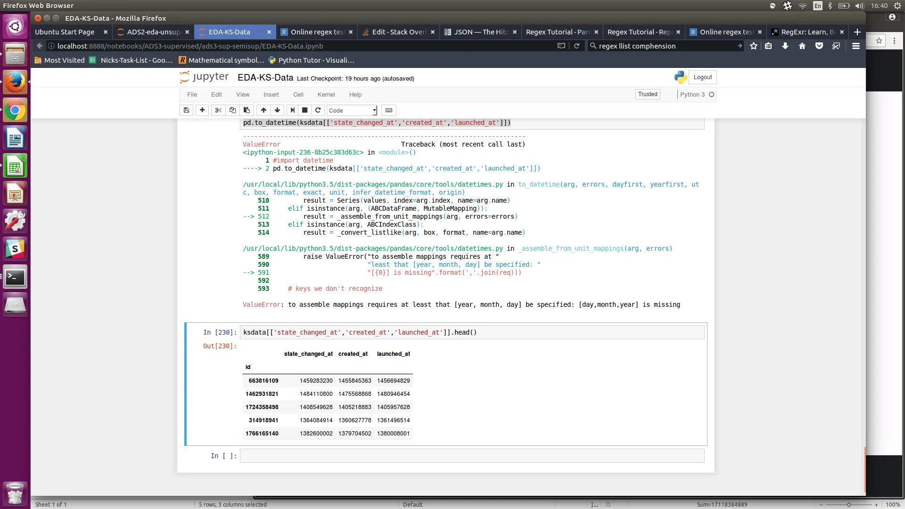This screenshot has width=905, height=509.
Task: Click the Cut selected cells icon
Action: coord(218,110)
